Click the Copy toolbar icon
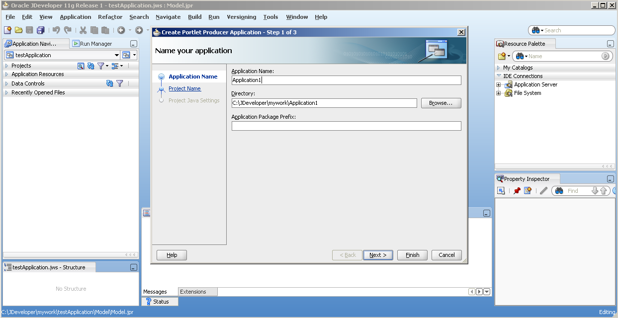The image size is (618, 318). [94, 30]
